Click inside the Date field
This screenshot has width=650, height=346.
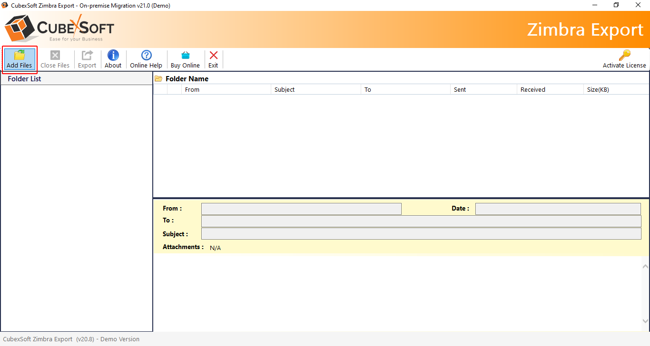[x=558, y=208]
